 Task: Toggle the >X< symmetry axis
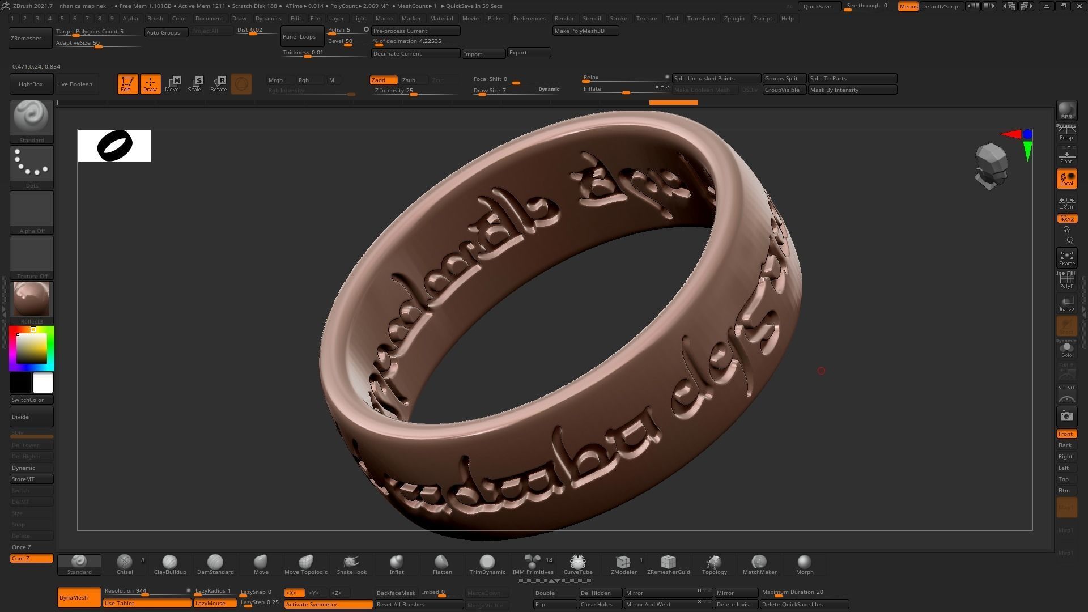tap(294, 593)
